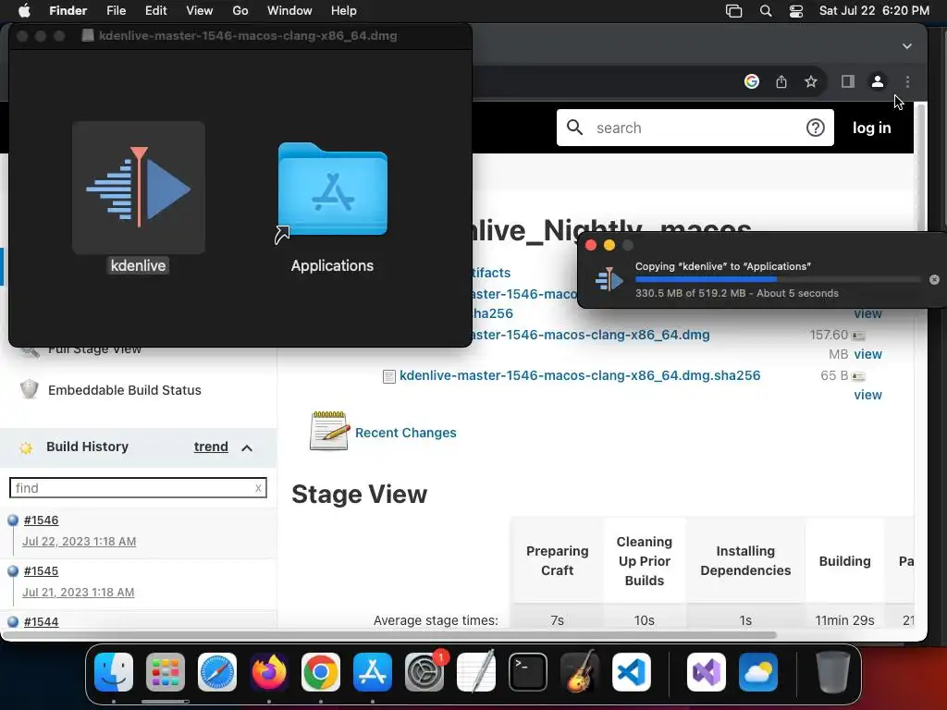Open Control Center in the menu bar

(x=796, y=11)
